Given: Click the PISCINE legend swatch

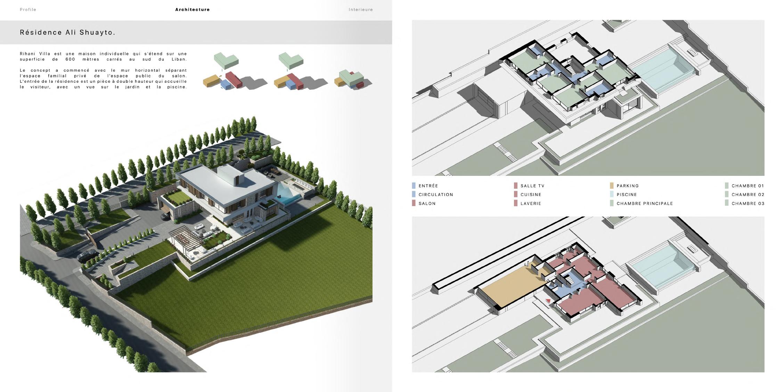Looking at the screenshot, I should [612, 194].
